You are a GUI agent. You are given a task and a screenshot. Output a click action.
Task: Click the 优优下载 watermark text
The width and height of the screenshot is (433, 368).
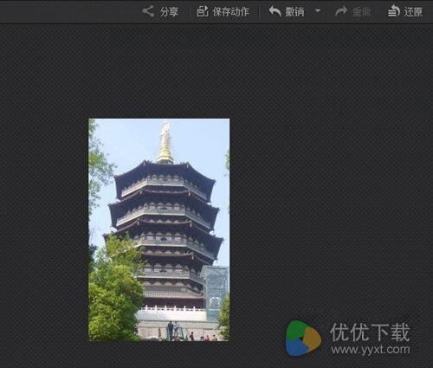[x=370, y=332]
